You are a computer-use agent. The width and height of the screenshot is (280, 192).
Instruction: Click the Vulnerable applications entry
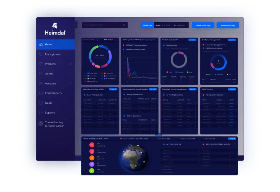tap(214, 45)
